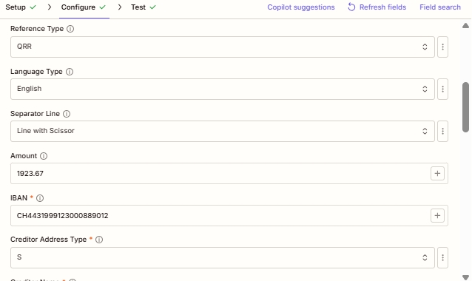Show info for Language Type
The height and width of the screenshot is (281, 472).
click(70, 72)
